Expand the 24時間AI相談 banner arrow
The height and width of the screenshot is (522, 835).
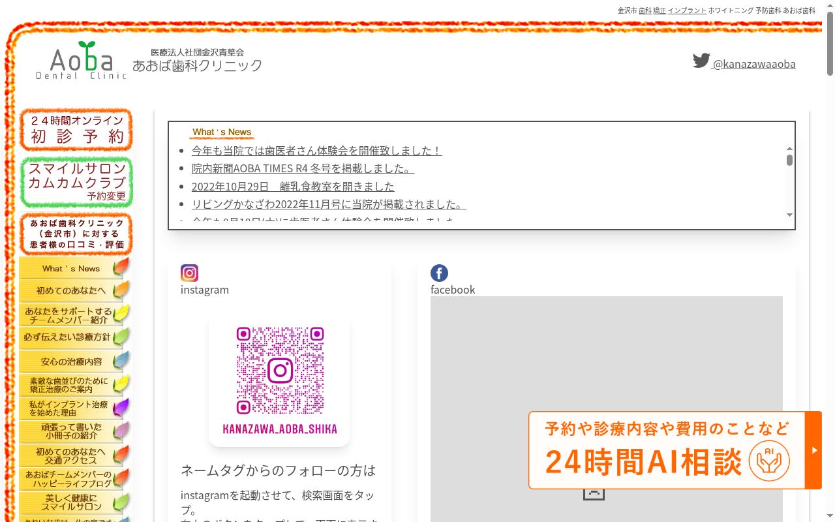coord(814,450)
